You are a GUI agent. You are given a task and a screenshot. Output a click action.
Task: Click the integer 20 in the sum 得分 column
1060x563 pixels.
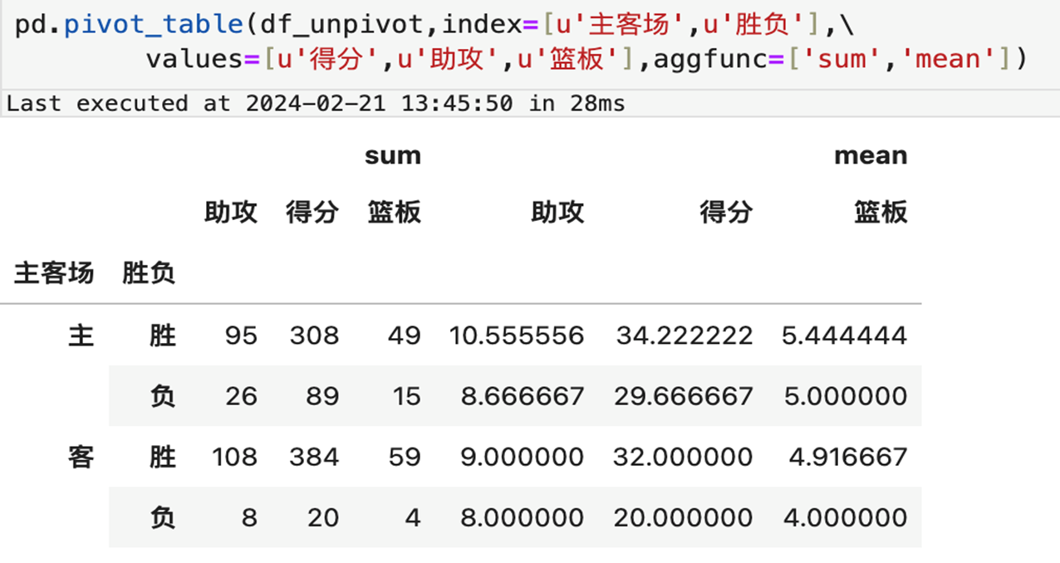pos(322,517)
